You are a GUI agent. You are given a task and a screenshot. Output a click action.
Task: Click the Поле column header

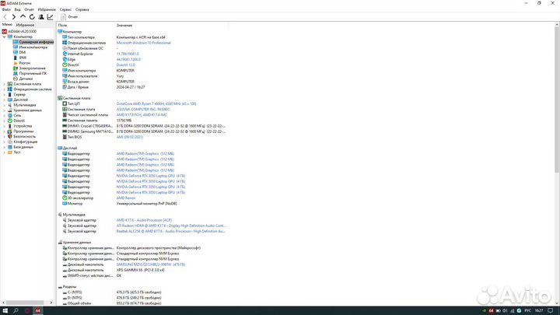click(63, 25)
